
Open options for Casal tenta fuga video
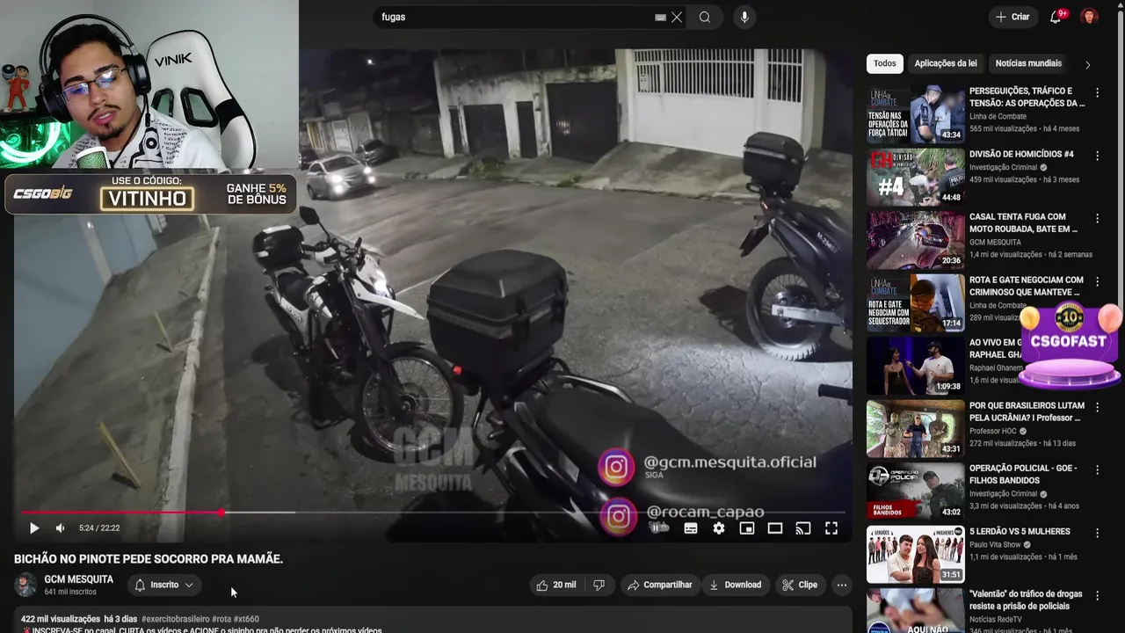[1097, 218]
